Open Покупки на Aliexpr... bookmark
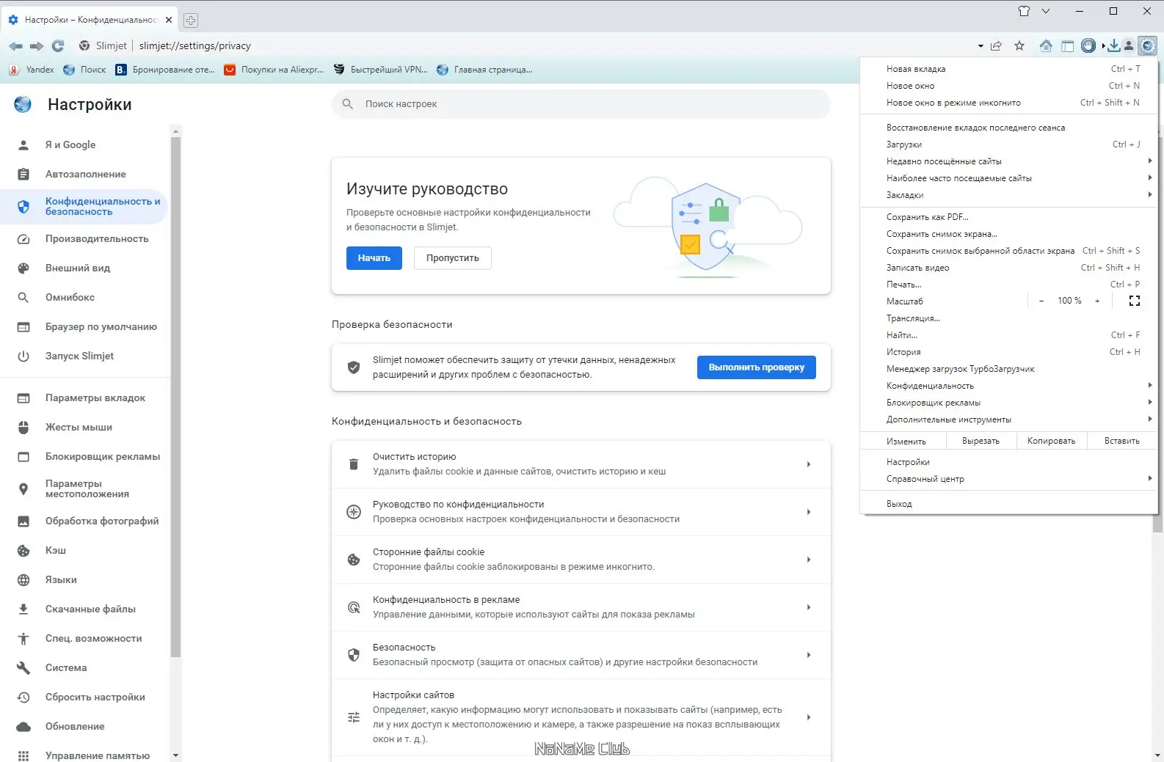This screenshot has height=762, width=1164. (x=274, y=70)
